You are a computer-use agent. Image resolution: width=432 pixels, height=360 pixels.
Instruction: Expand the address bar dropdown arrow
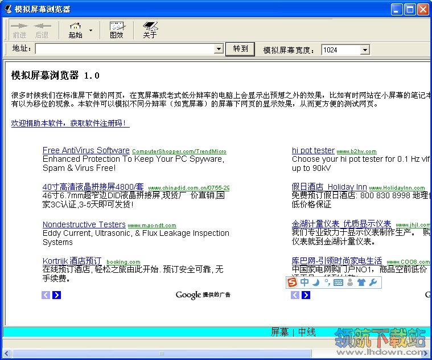pyautogui.click(x=219, y=50)
